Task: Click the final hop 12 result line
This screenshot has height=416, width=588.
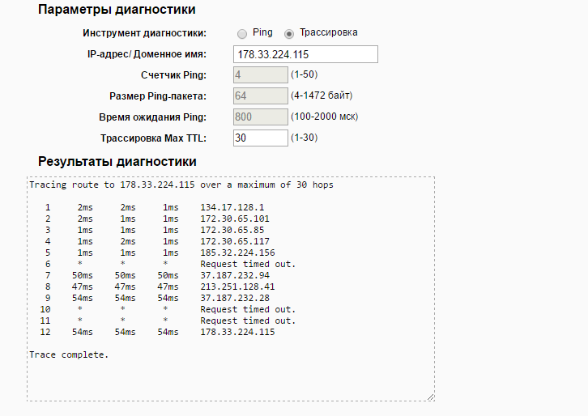Action: click(x=162, y=332)
